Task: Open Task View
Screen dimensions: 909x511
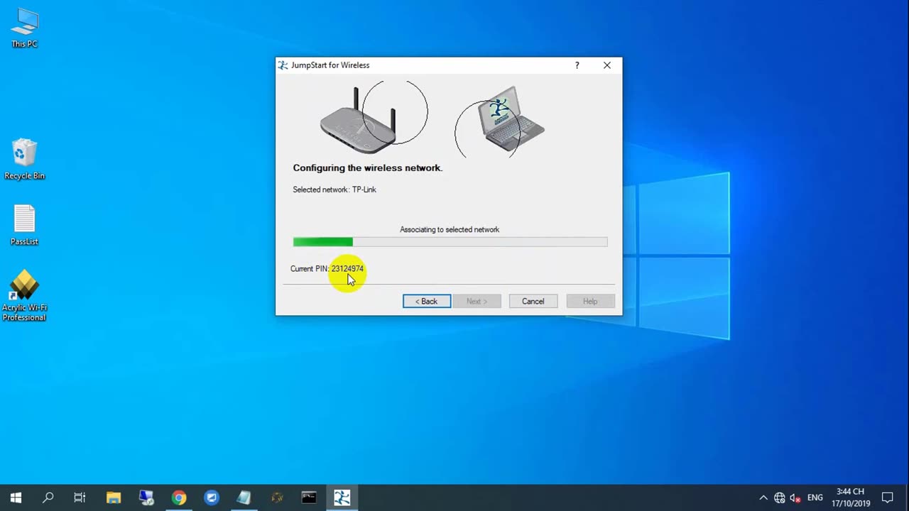Action: click(x=80, y=498)
